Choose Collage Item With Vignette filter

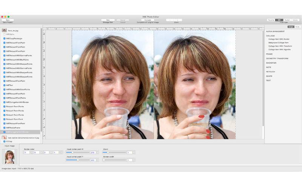click(x=279, y=50)
